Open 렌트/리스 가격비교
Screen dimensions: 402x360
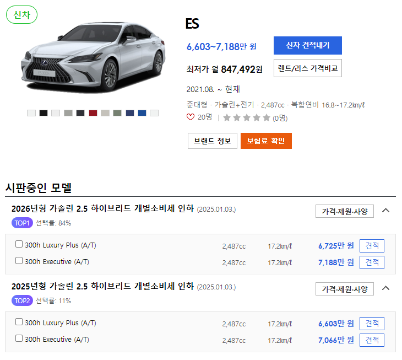pyautogui.click(x=308, y=68)
